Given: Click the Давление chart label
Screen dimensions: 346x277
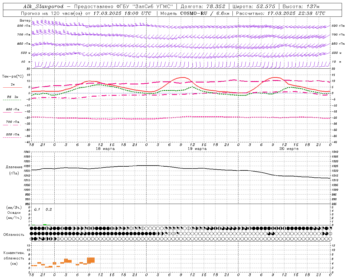Looking at the screenshot, I should 14,167.
